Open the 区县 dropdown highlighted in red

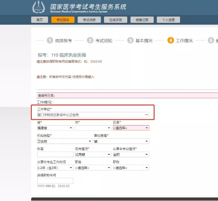[131, 128]
